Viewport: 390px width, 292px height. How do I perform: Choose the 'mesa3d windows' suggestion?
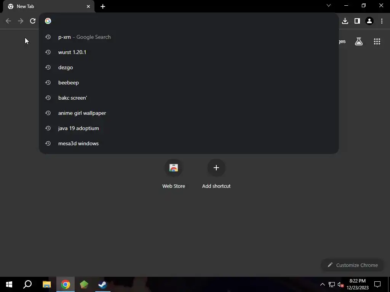tap(189, 143)
